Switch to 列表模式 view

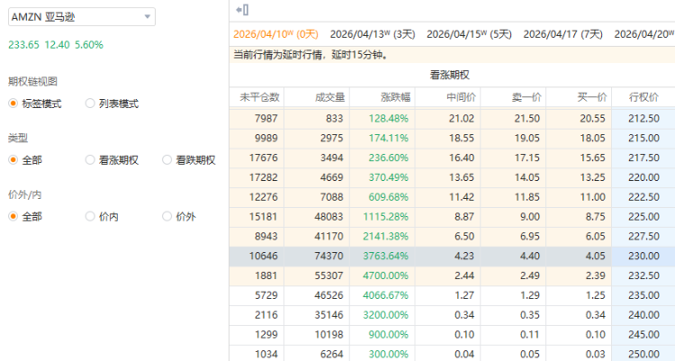(x=90, y=104)
